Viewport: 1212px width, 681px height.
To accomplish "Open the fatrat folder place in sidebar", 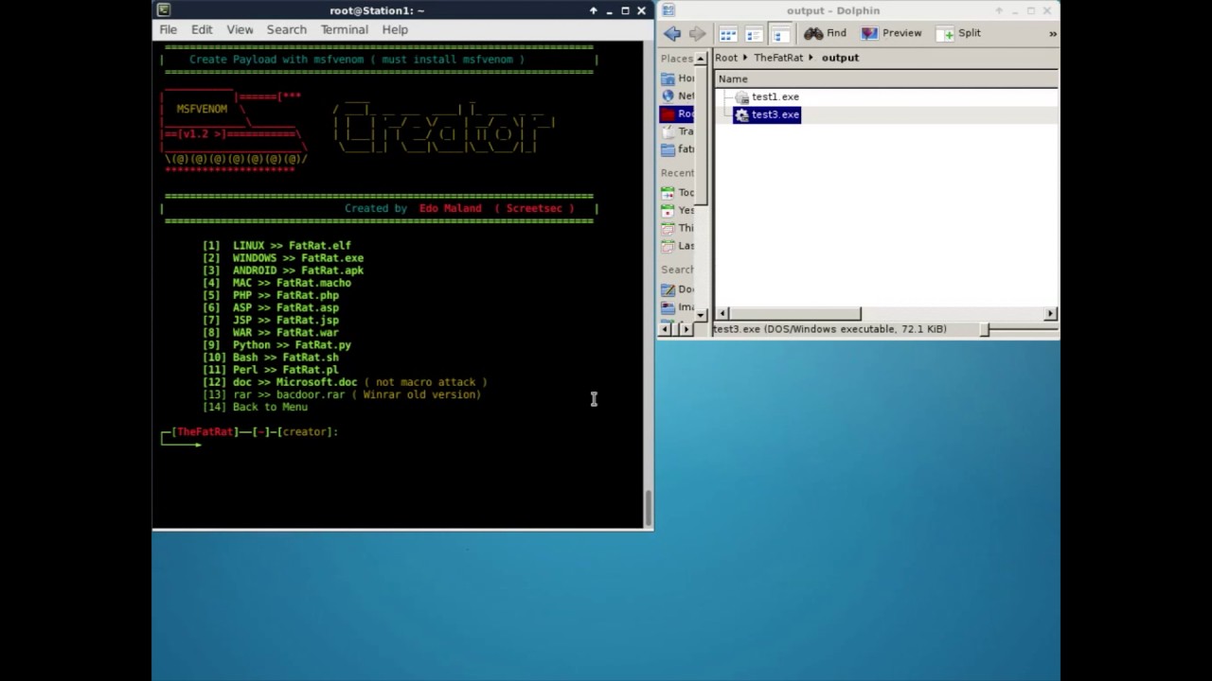I will coord(678,149).
